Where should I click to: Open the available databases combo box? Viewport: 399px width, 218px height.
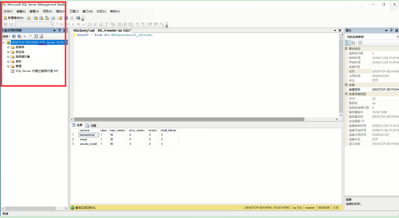(x=34, y=24)
